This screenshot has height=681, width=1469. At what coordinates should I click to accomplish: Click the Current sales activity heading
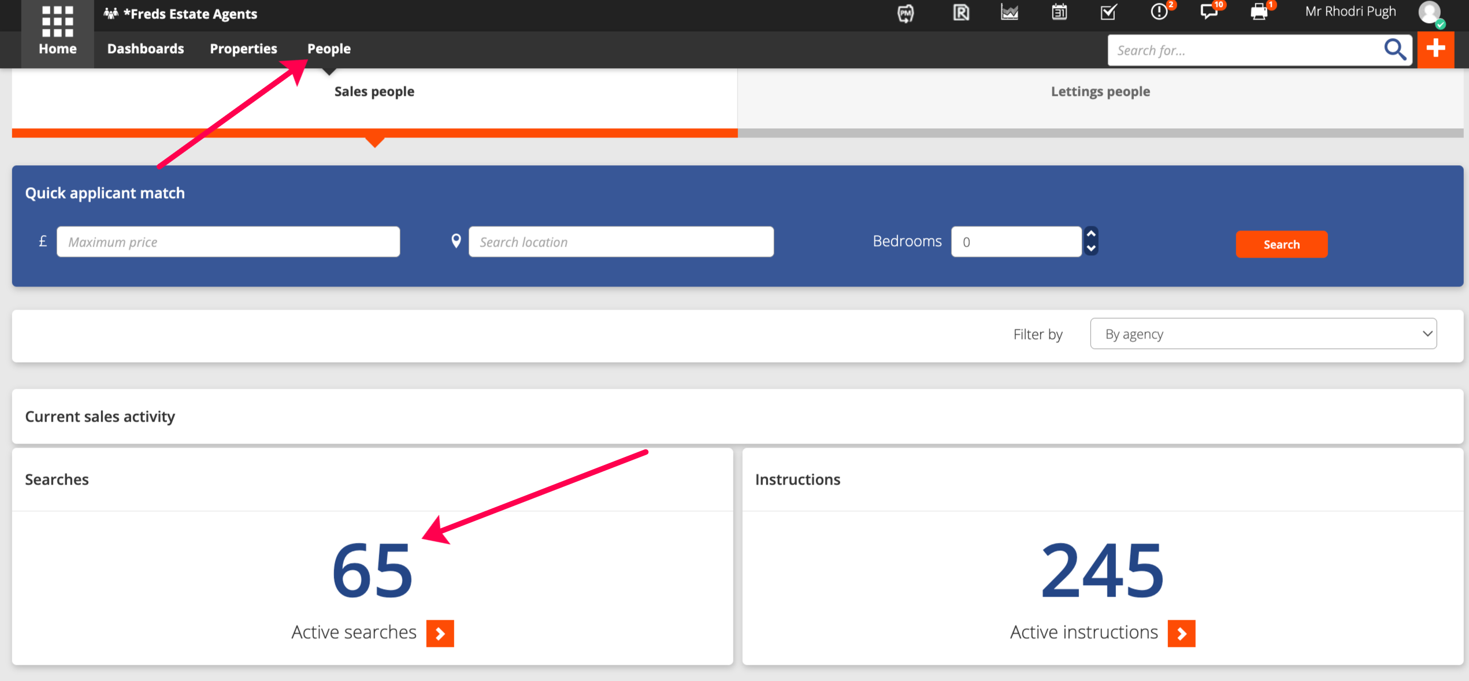pos(100,416)
